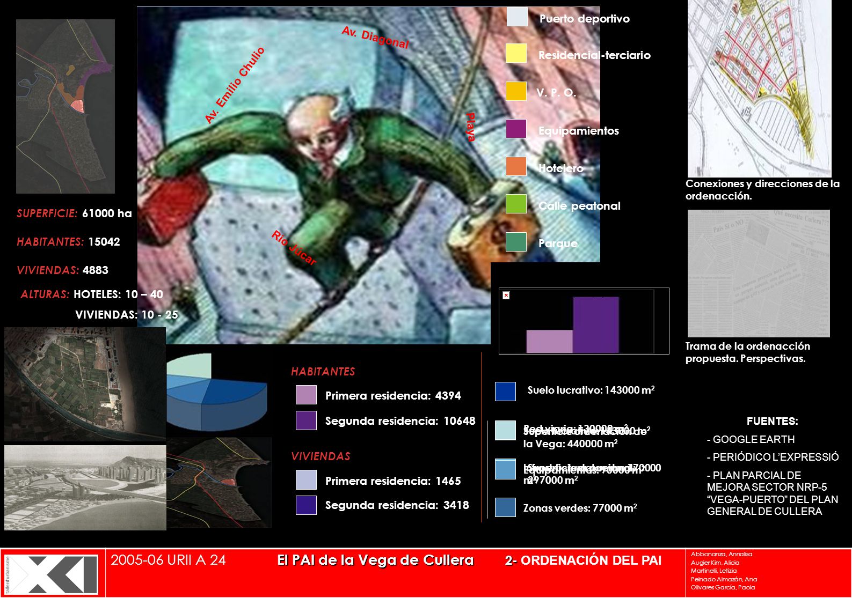The image size is (852, 598).
Task: Click the Suelo lucrativo: 143000 m² text
Action: coord(591,390)
